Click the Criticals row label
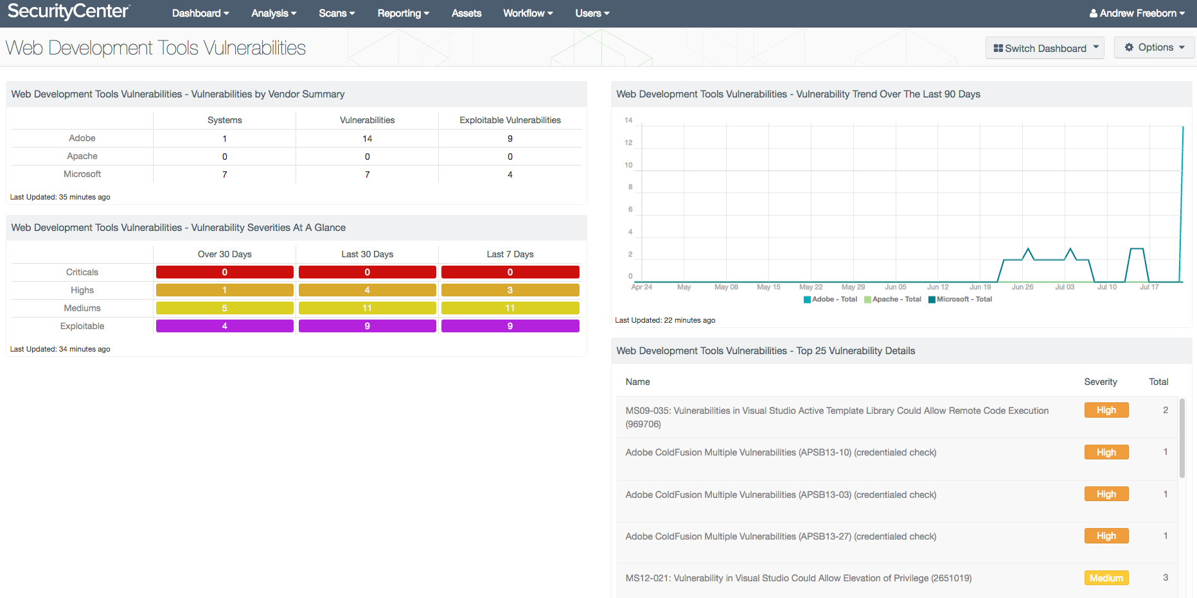Viewport: 1197px width, 598px height. tap(82, 272)
